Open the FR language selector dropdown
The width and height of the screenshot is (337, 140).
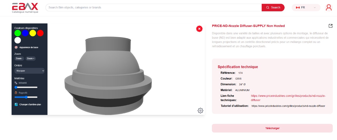pos(306,8)
